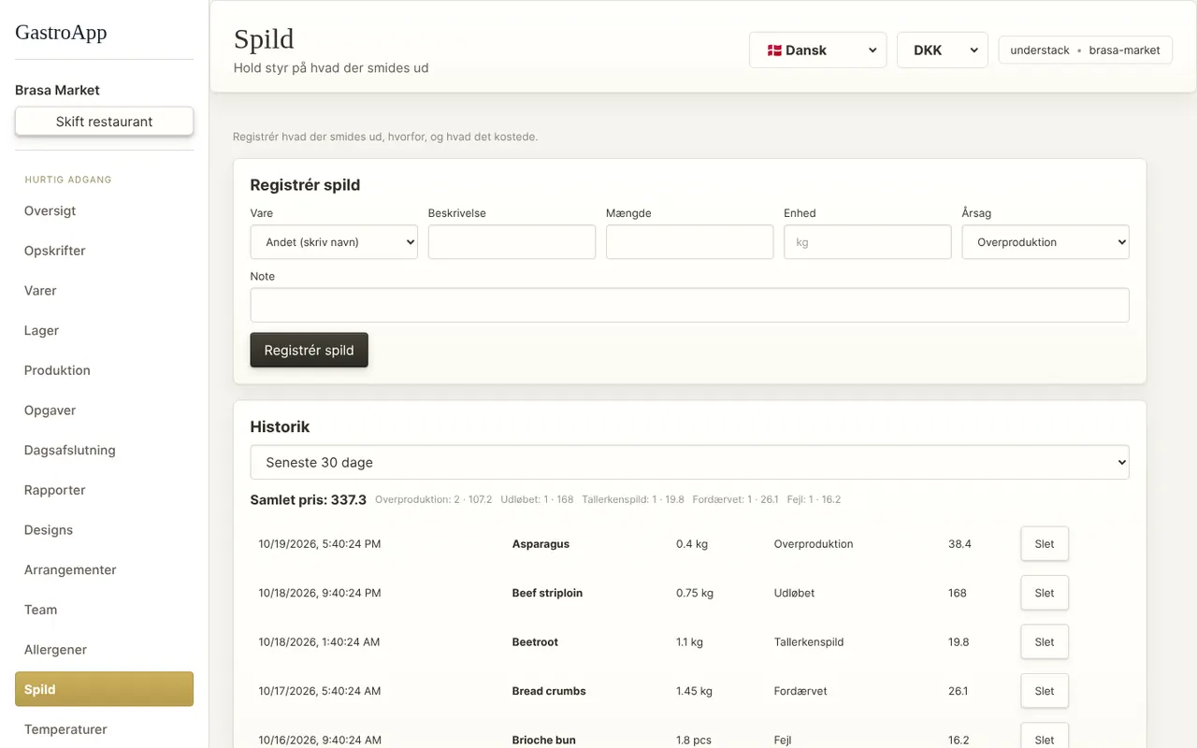Select the highlighted Spild menu item

coord(104,689)
